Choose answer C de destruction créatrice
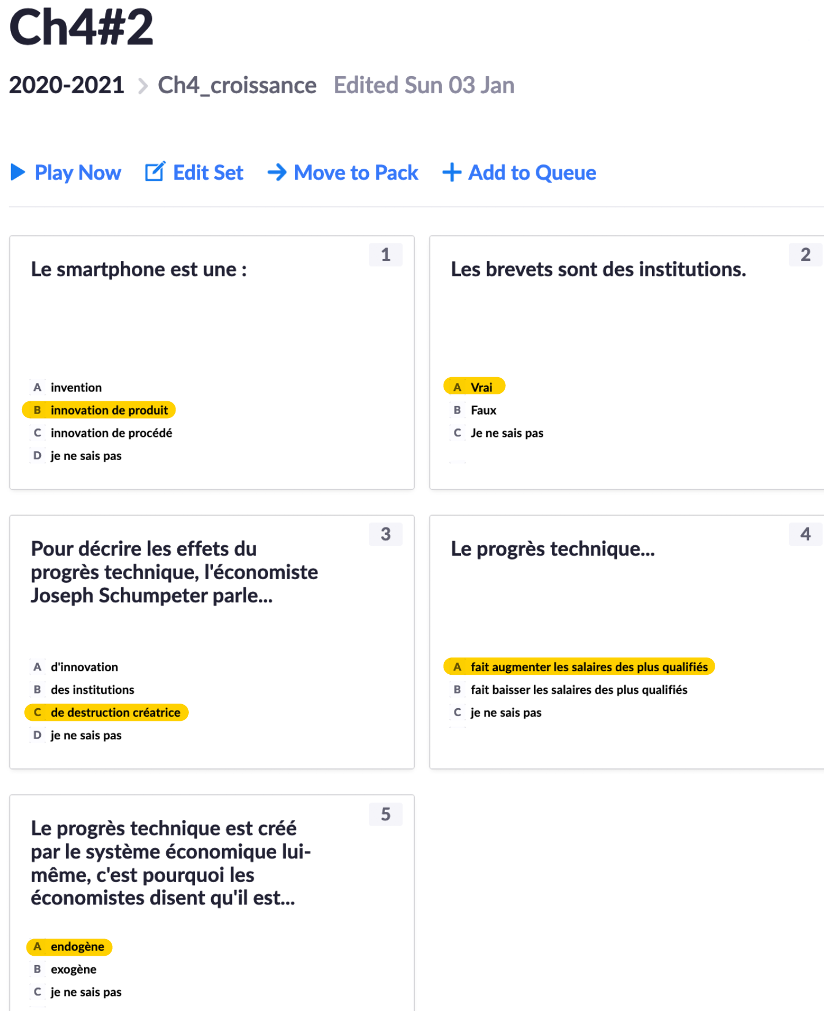824x1011 pixels. pos(115,712)
